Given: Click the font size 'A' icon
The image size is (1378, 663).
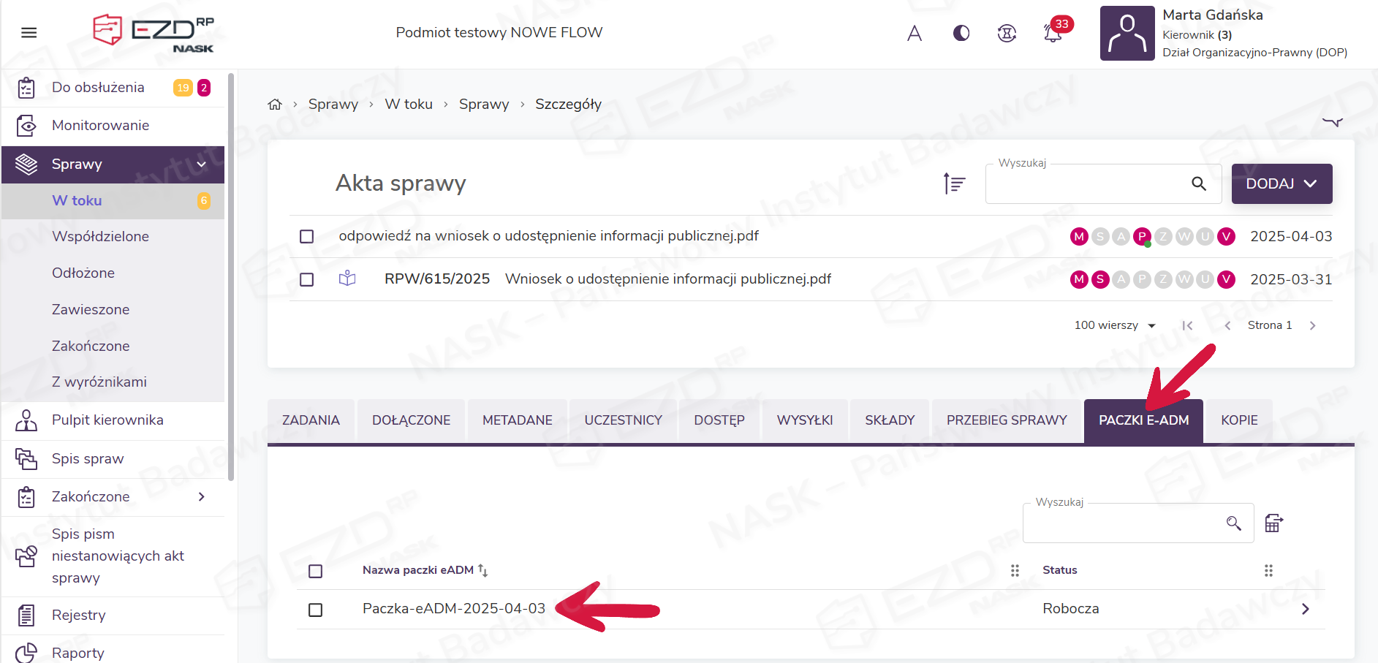Looking at the screenshot, I should (x=915, y=33).
